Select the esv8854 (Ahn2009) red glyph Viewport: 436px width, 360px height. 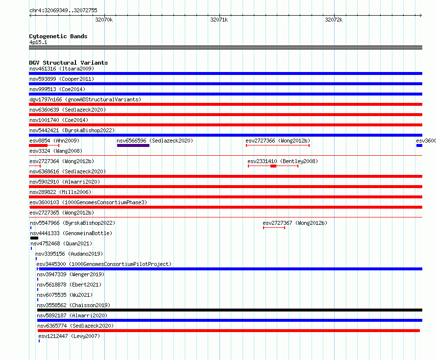(x=44, y=145)
